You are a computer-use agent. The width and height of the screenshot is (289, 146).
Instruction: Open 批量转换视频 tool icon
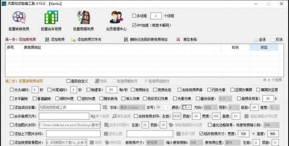point(19,17)
